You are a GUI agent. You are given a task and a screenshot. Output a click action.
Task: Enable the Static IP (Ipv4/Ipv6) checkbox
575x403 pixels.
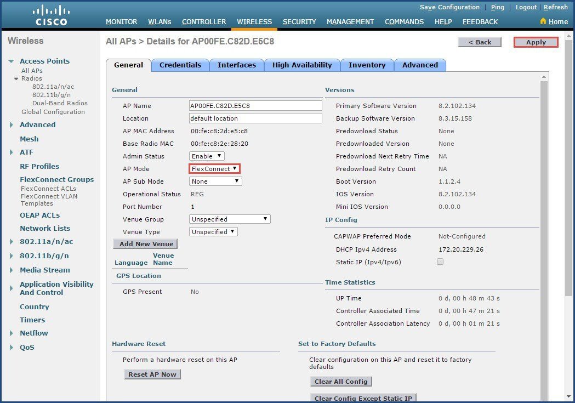440,262
